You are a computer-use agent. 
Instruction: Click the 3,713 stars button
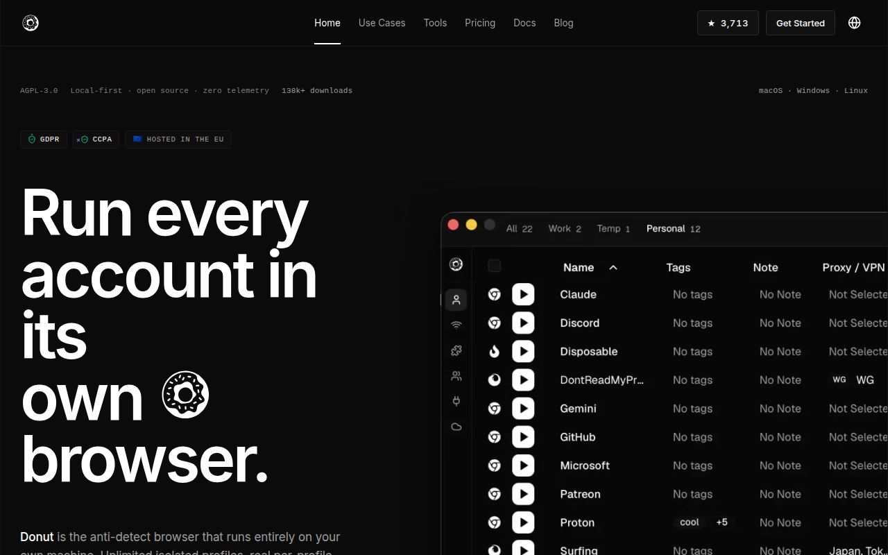pos(728,23)
